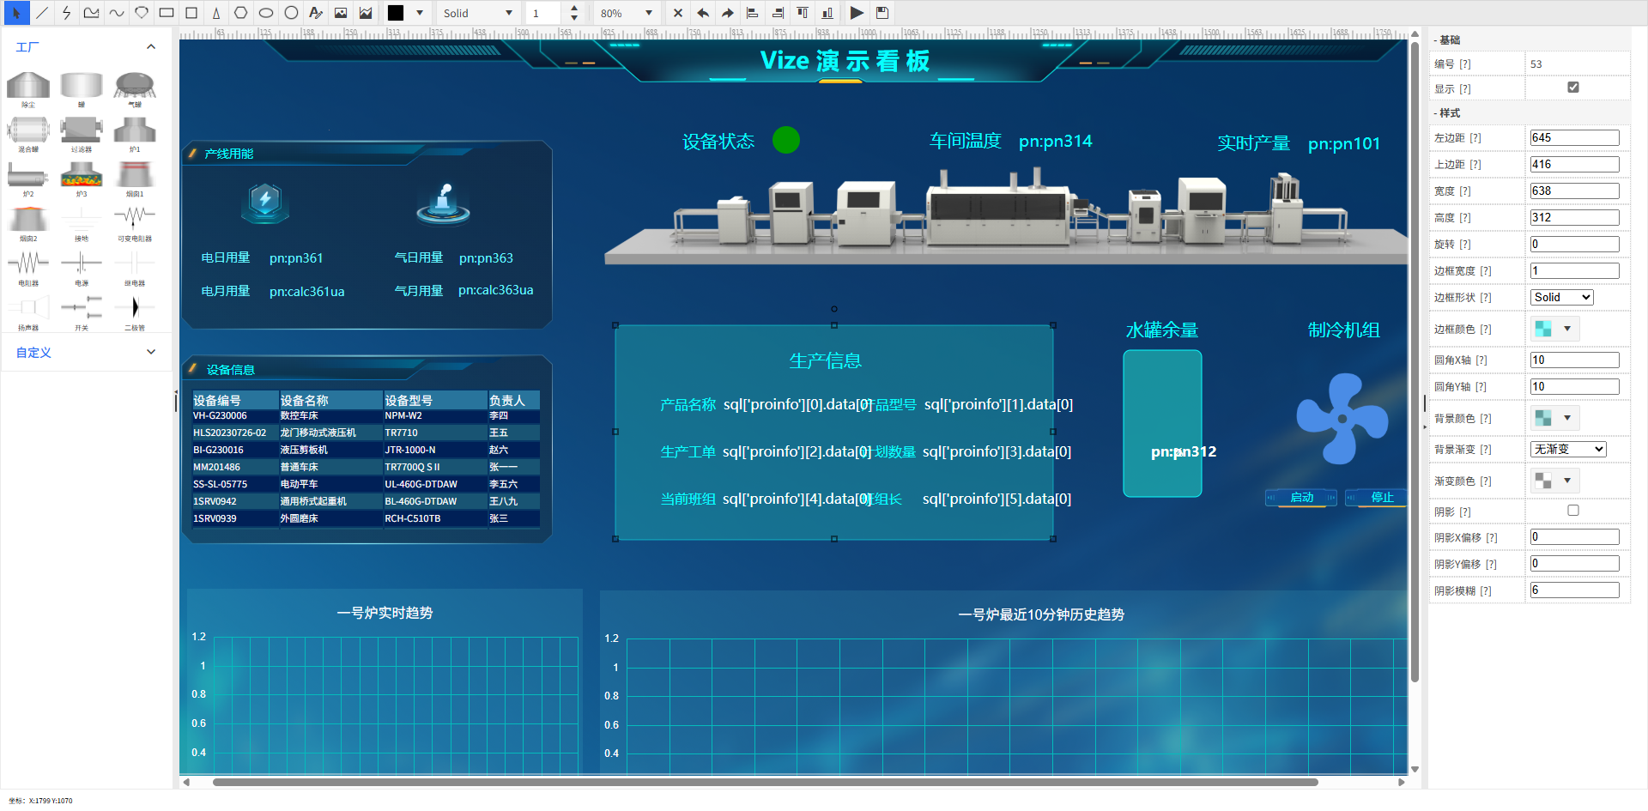Open the 背景渐变 gradient dropdown
1648x811 pixels.
pos(1567,449)
